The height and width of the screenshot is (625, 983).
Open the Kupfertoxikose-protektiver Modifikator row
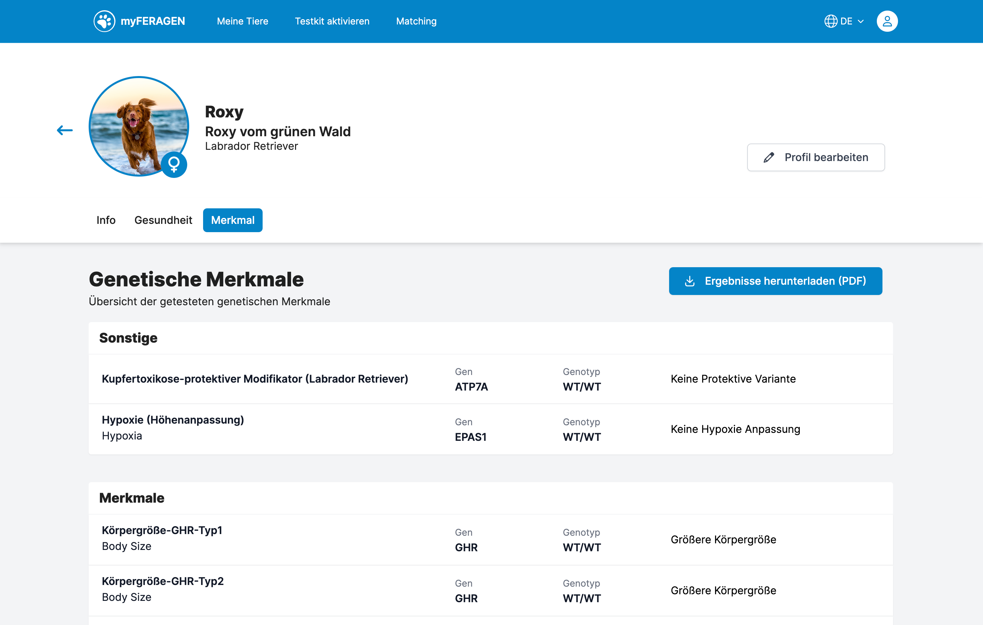(x=255, y=379)
